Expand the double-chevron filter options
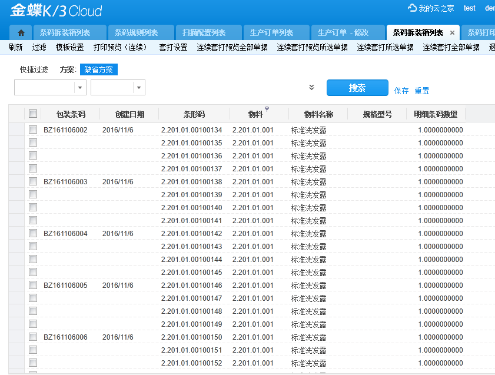This screenshot has width=495, height=375. 311,88
